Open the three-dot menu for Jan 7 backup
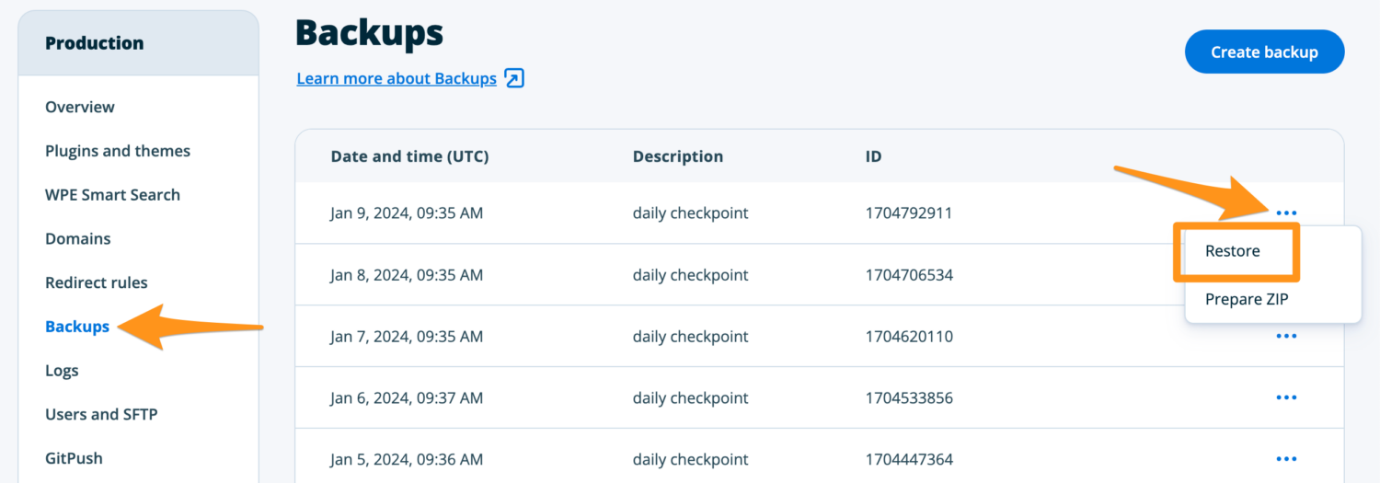 point(1286,337)
